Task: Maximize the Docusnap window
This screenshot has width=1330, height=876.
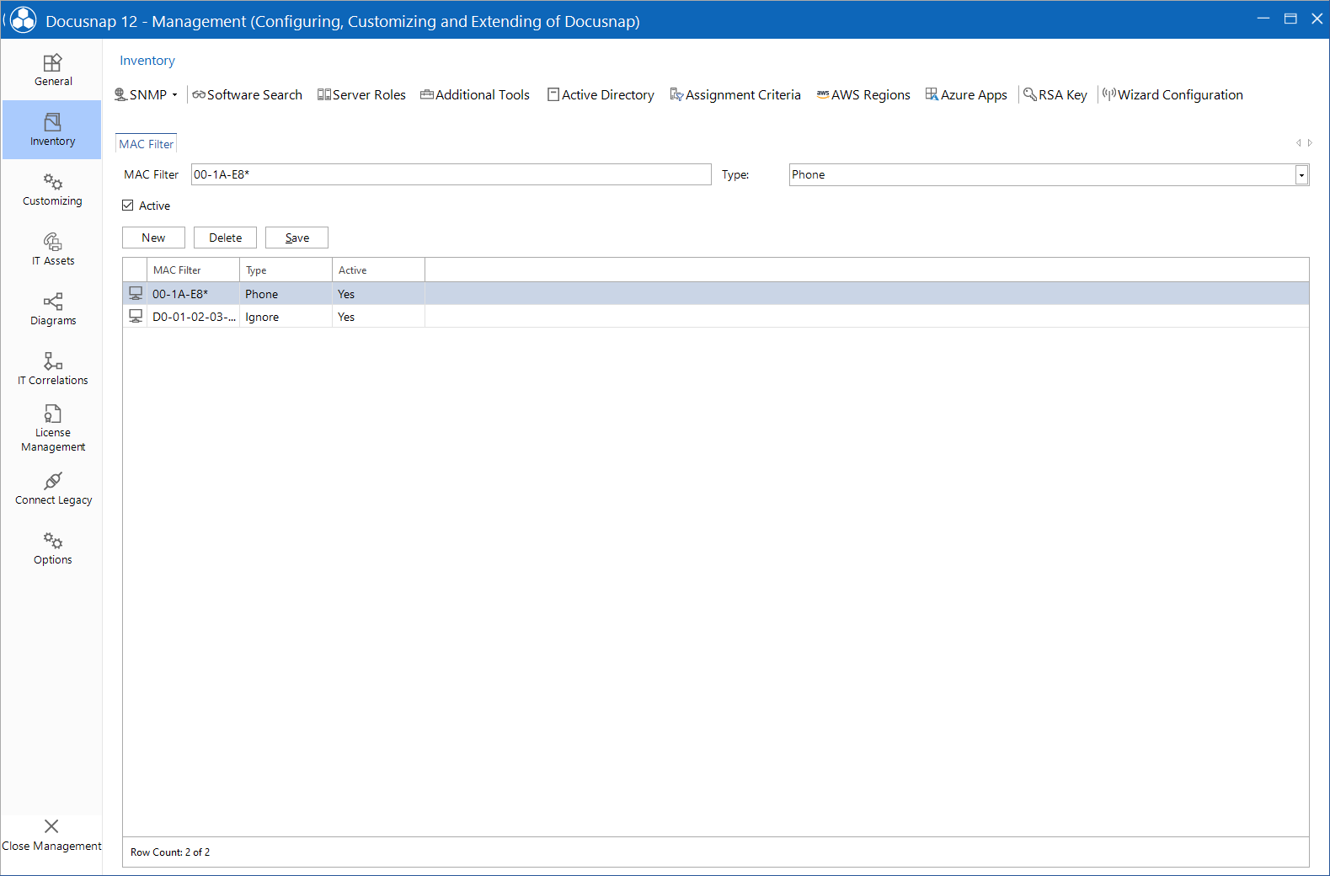Action: click(1290, 19)
